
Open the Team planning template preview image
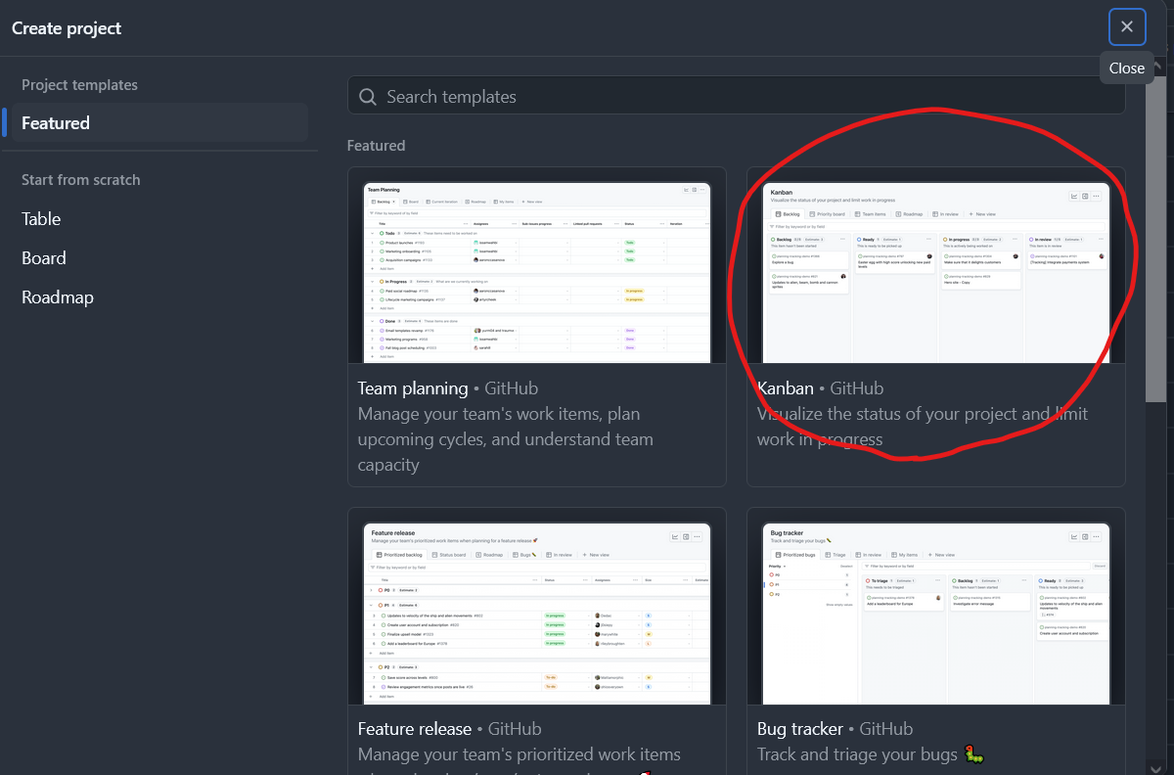point(537,272)
